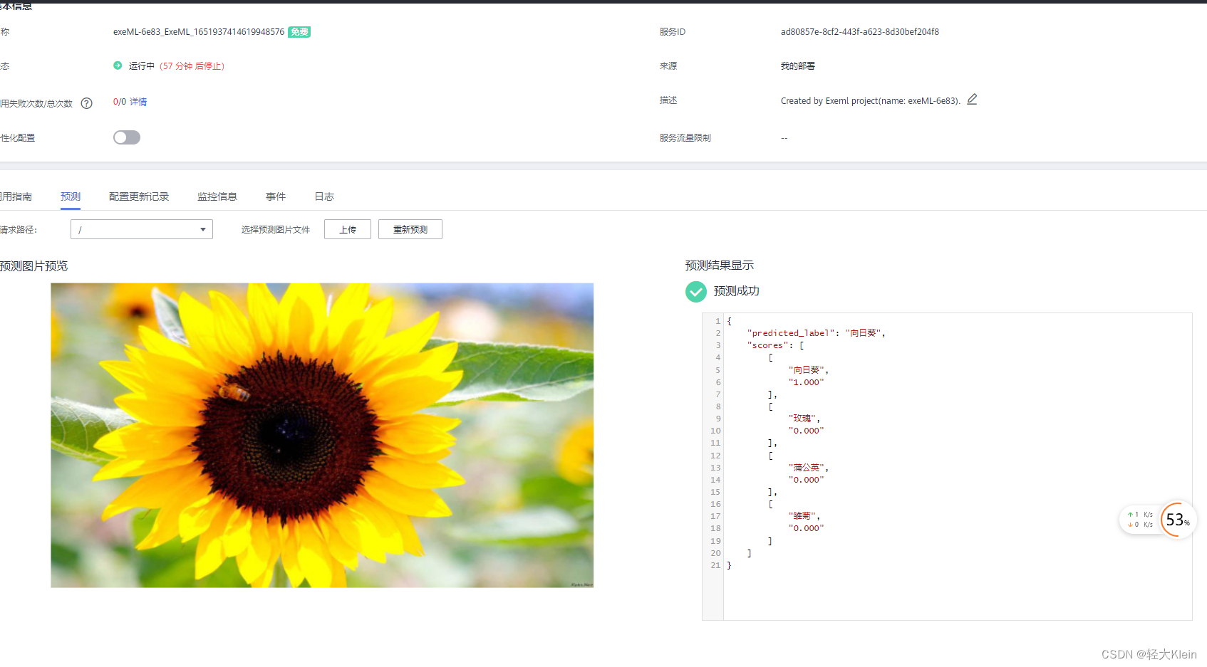
Task: Click the 运行中 status indicator icon
Action: [x=117, y=65]
